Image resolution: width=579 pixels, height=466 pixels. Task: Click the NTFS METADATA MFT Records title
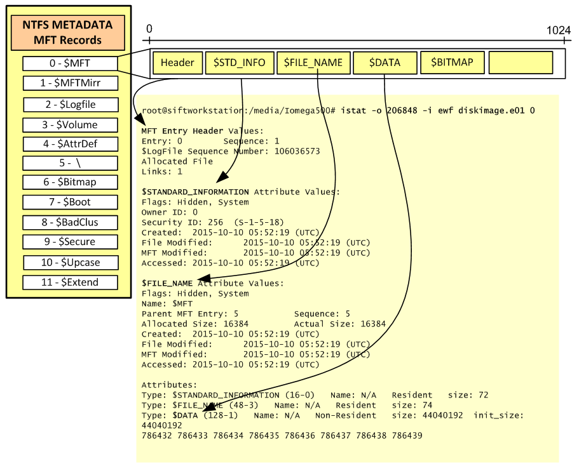(67, 33)
